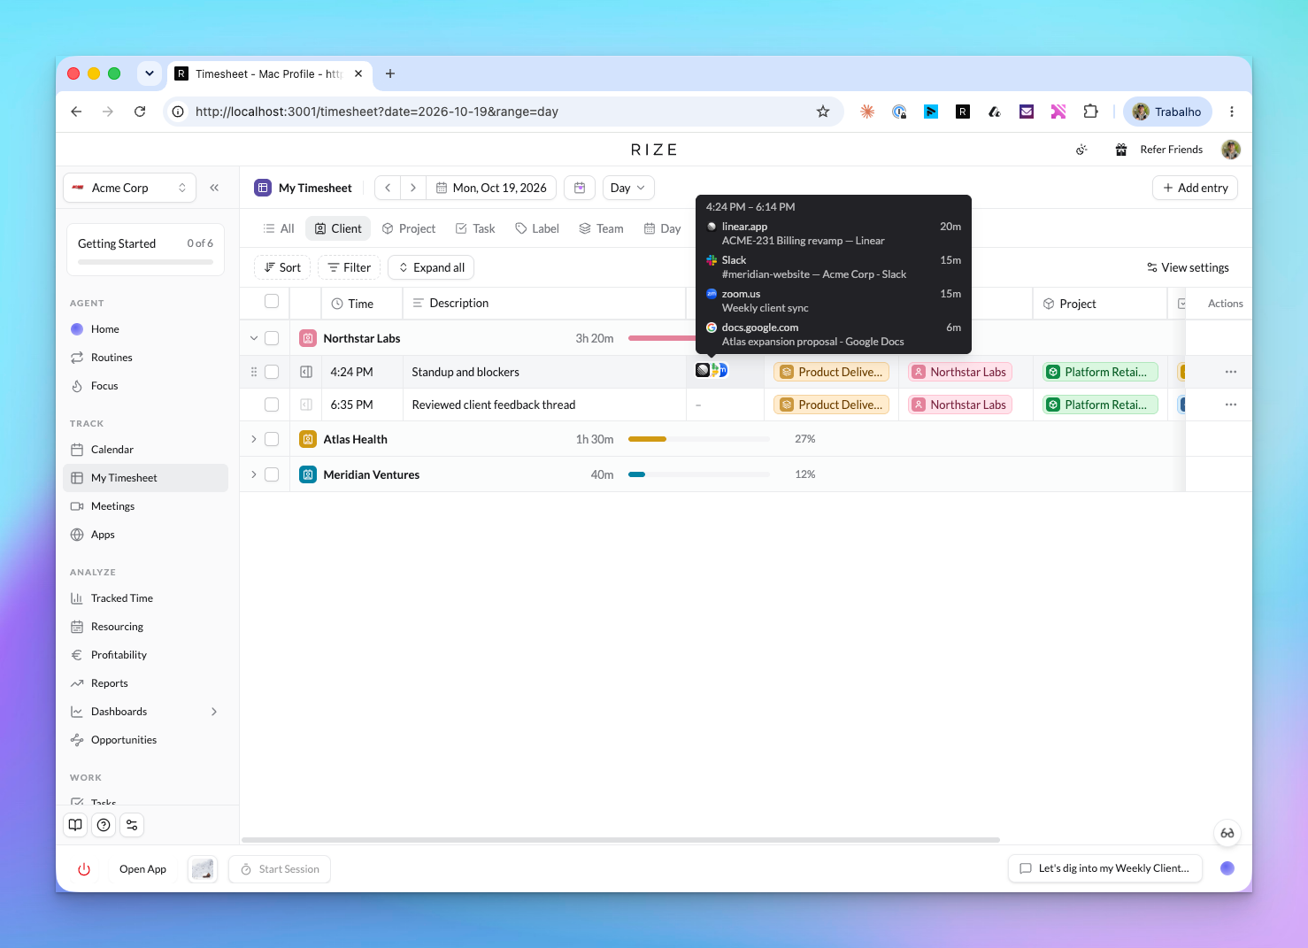The width and height of the screenshot is (1308, 948).
Task: Collapse the sidebar with the double-chevron icon
Action: coord(214,188)
